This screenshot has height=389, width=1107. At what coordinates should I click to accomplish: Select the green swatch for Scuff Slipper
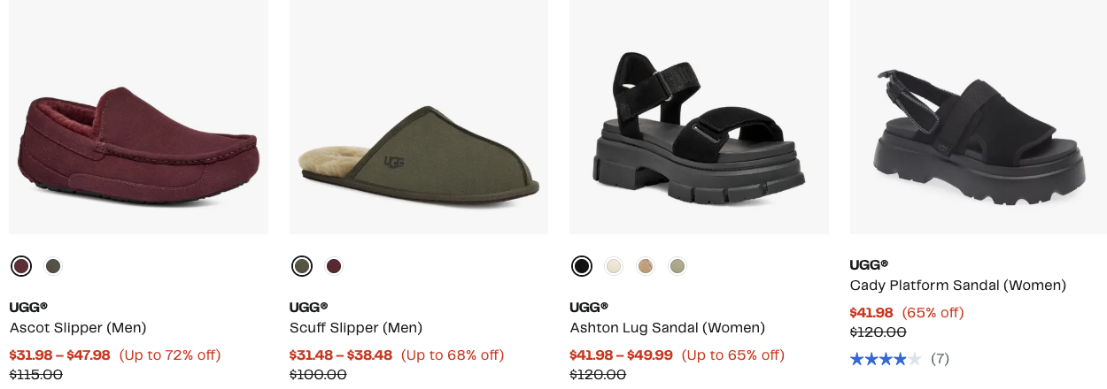[302, 266]
